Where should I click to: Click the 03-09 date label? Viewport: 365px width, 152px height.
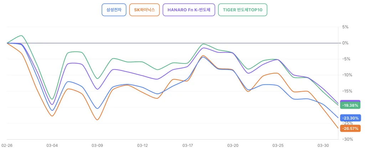point(97,146)
